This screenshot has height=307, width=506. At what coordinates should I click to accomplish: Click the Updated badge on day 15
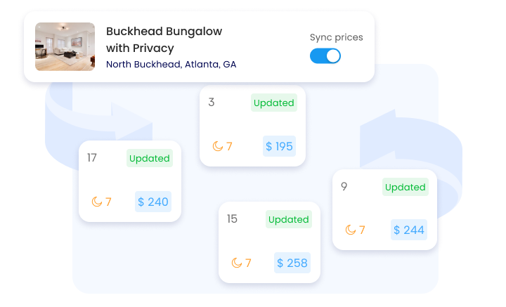pyautogui.click(x=288, y=219)
